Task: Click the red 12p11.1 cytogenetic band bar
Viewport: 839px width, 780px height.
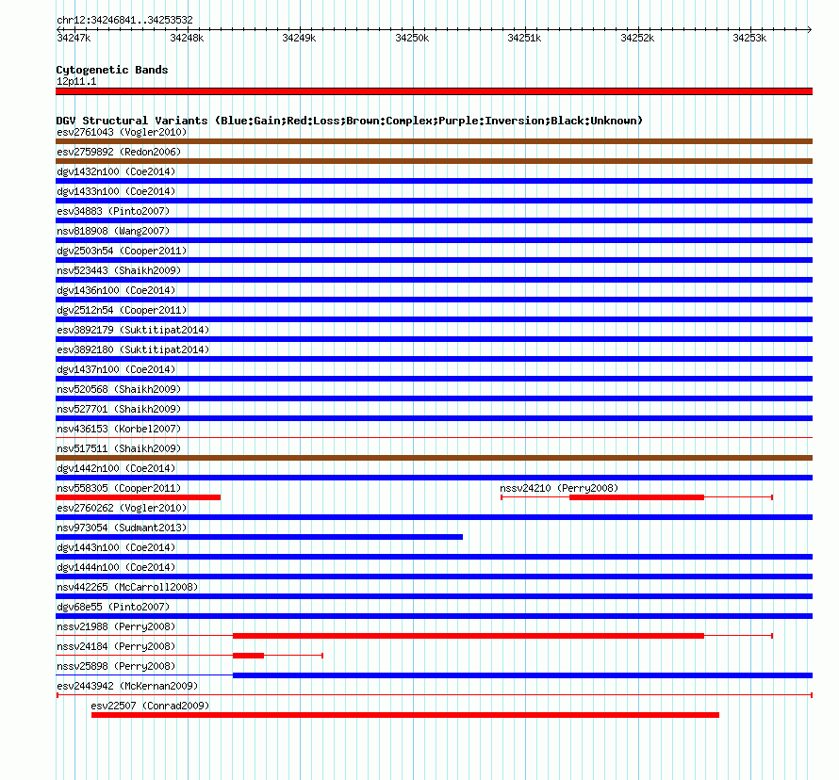Action: (434, 91)
